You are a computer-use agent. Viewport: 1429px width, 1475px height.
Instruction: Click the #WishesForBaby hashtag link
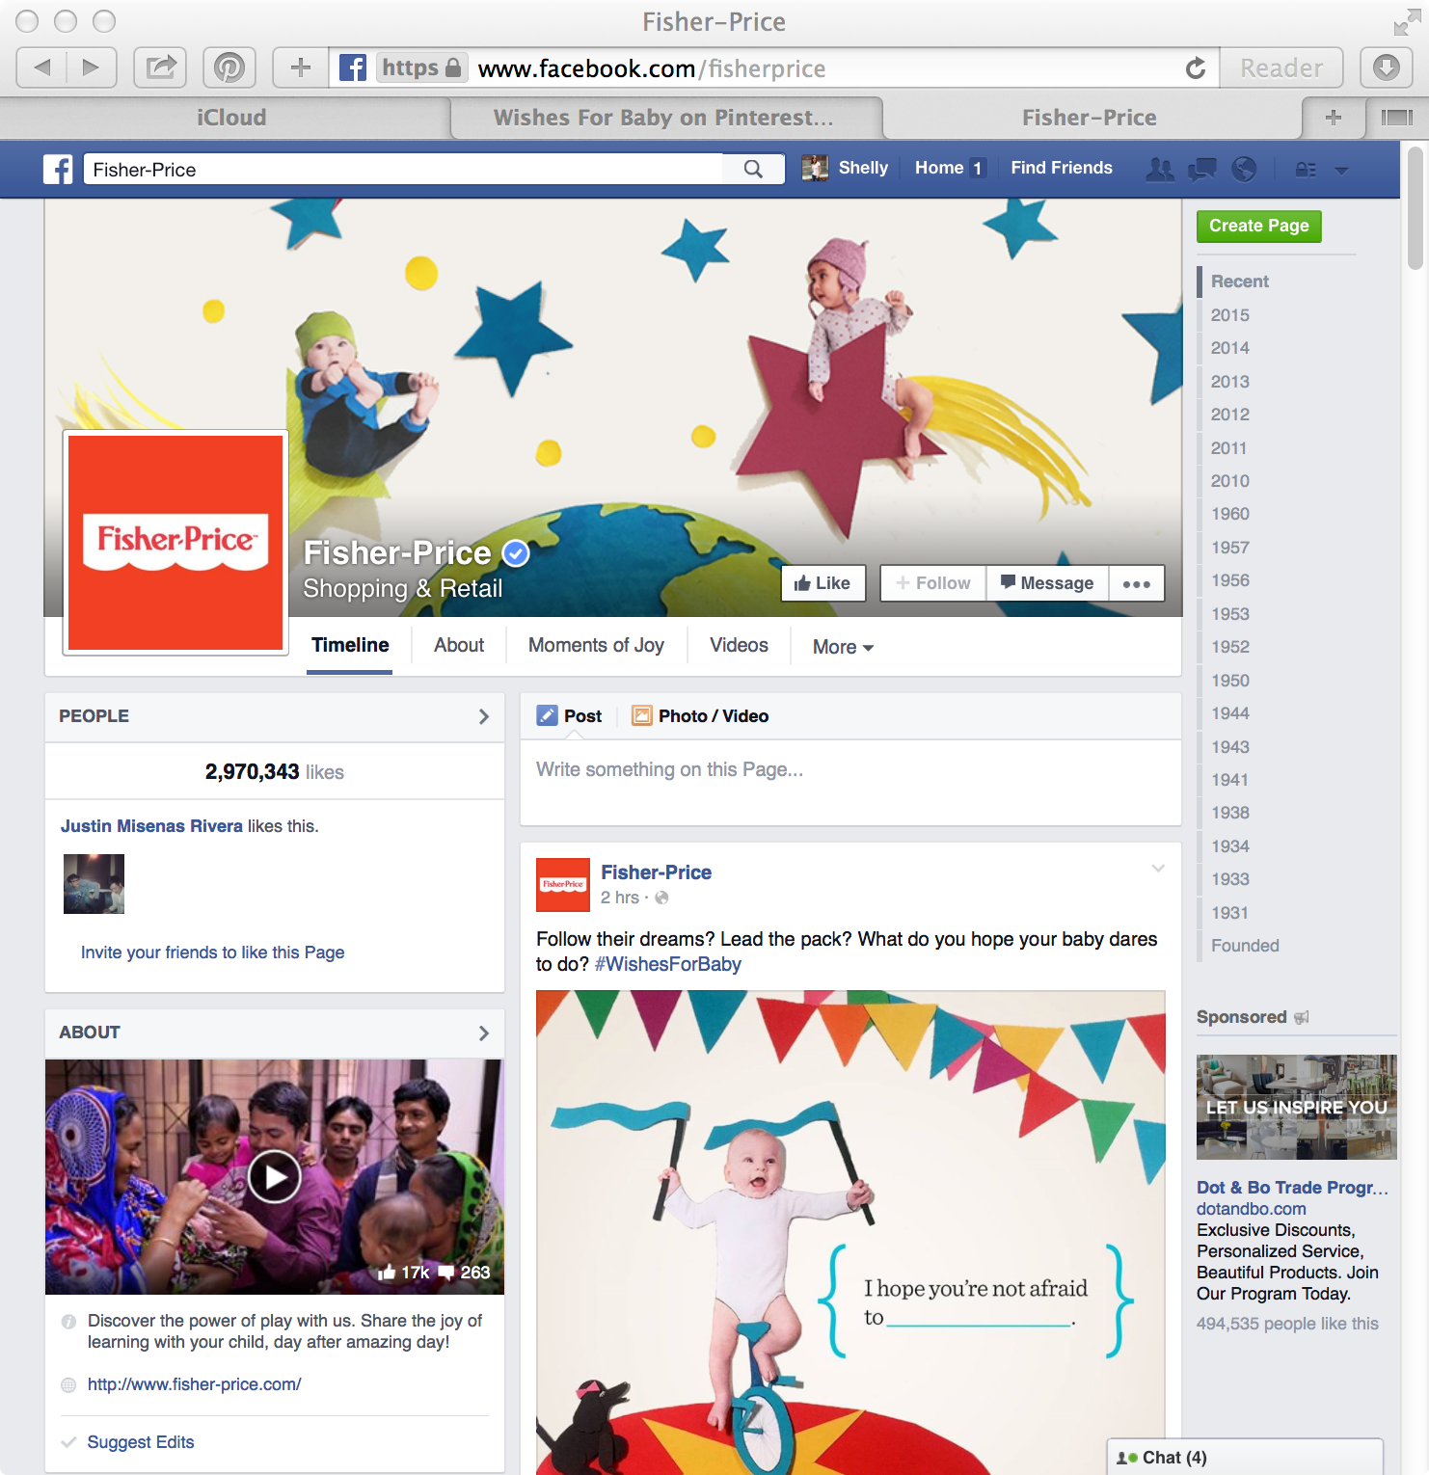[668, 964]
